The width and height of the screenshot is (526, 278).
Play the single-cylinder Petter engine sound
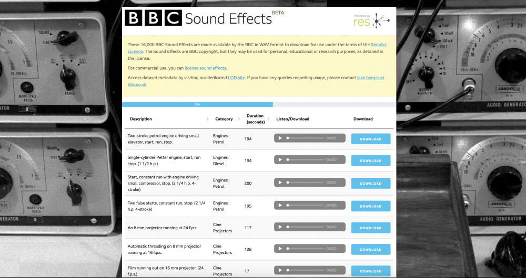[280, 160]
